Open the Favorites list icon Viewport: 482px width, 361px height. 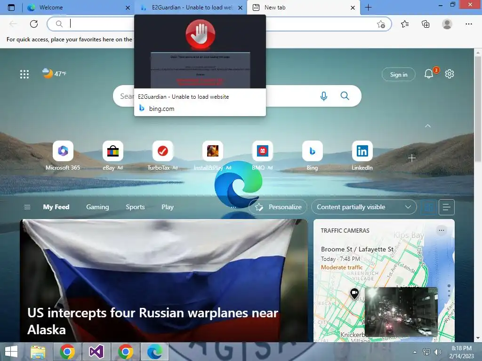tap(405, 24)
